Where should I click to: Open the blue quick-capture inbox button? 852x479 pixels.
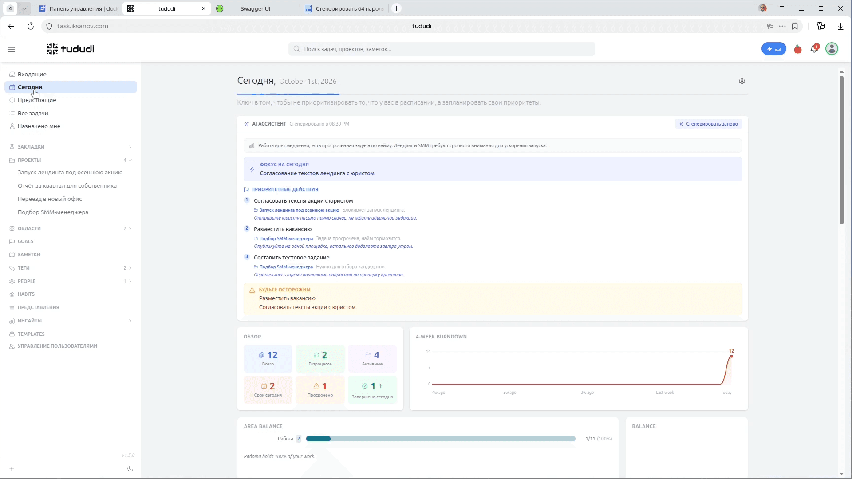(x=773, y=49)
